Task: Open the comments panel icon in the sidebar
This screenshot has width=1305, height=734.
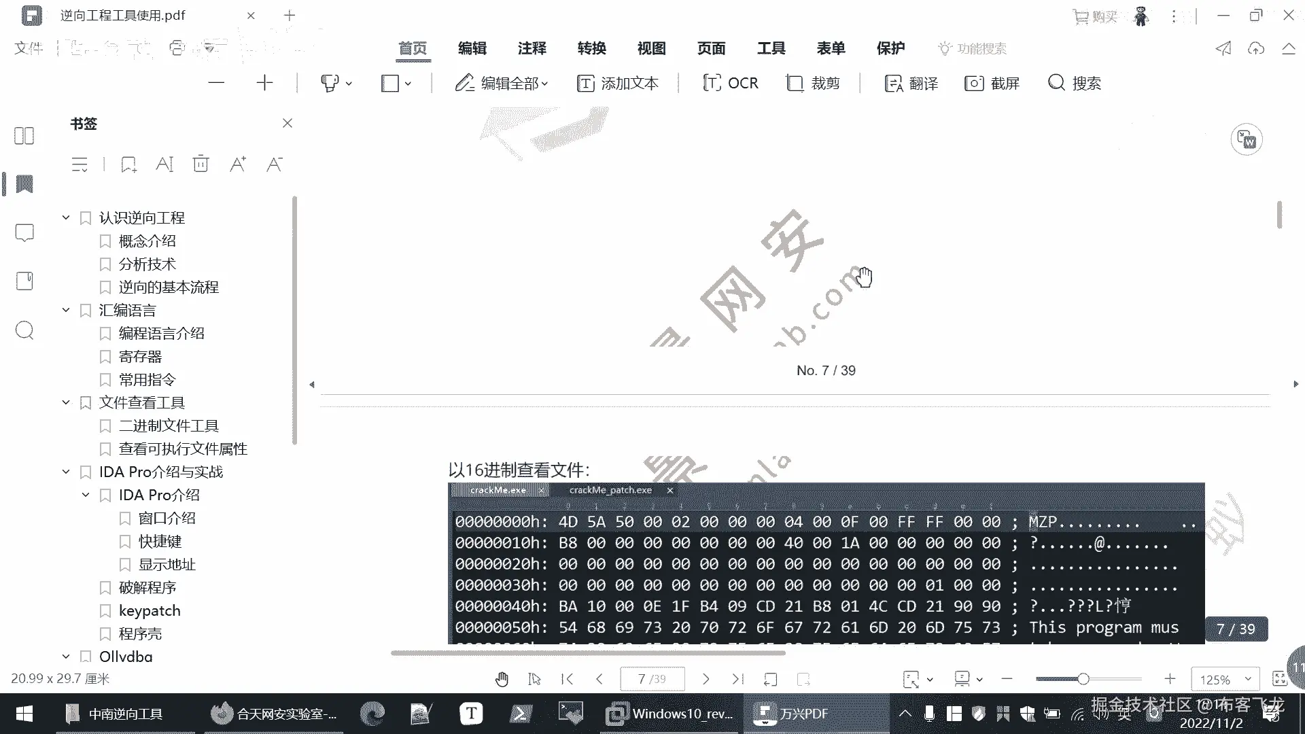Action: (x=24, y=233)
